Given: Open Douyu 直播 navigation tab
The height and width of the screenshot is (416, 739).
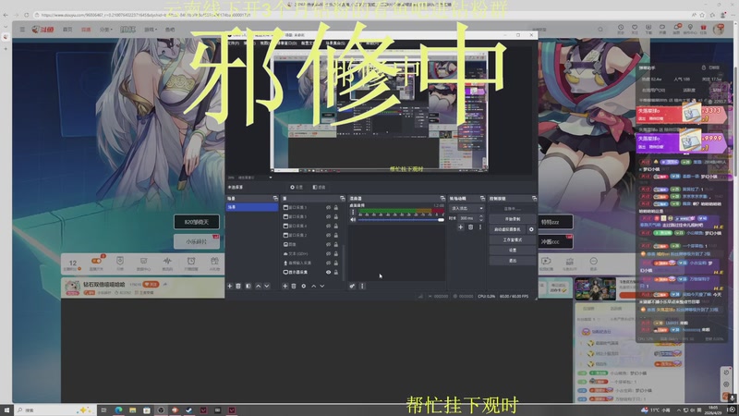Looking at the screenshot, I should coord(86,30).
